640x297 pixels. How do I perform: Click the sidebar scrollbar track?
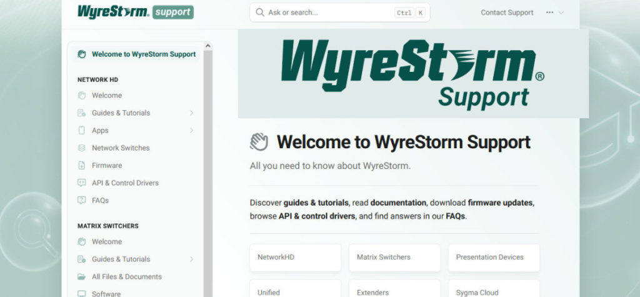207,174
